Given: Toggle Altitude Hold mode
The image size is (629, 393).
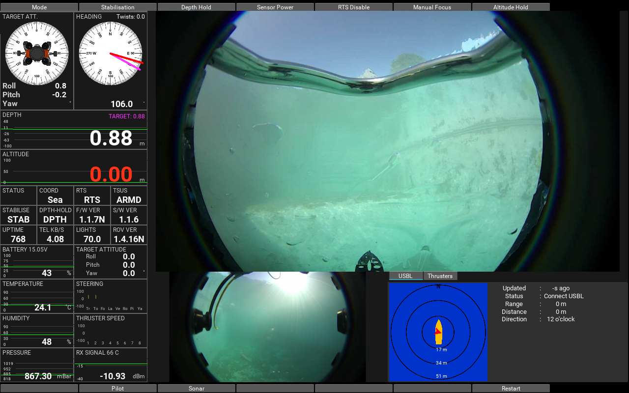Looking at the screenshot, I should point(511,7).
